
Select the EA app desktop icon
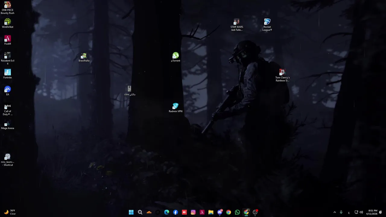click(8, 91)
